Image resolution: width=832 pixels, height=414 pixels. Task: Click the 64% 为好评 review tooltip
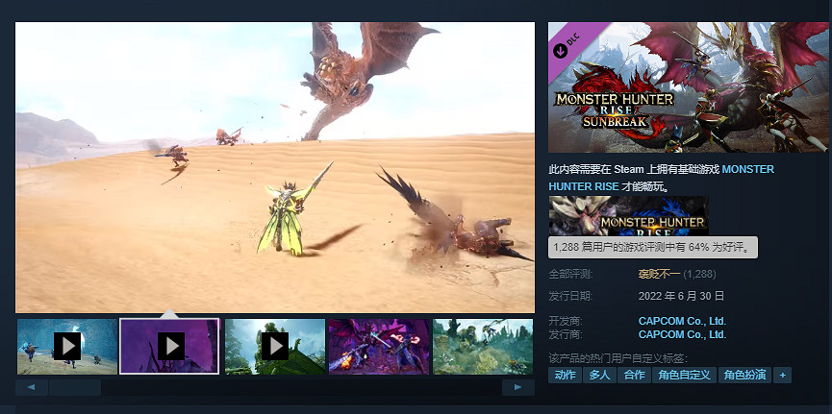(653, 248)
